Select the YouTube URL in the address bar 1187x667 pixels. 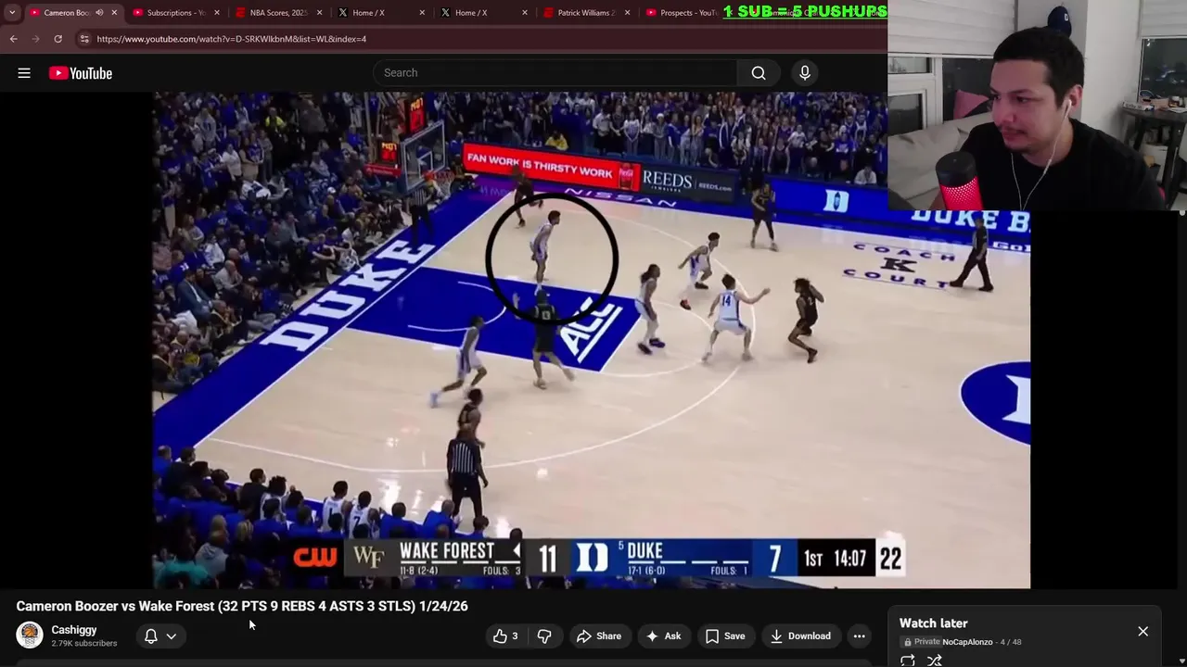[x=231, y=39]
